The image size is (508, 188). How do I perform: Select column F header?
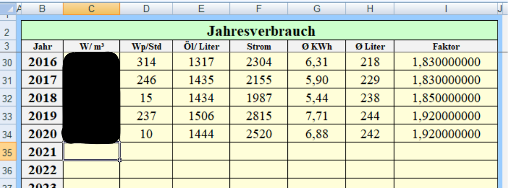click(x=259, y=9)
